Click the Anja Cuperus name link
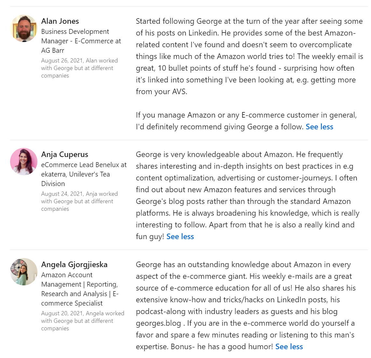This screenshot has width=371, height=358. 65,154
